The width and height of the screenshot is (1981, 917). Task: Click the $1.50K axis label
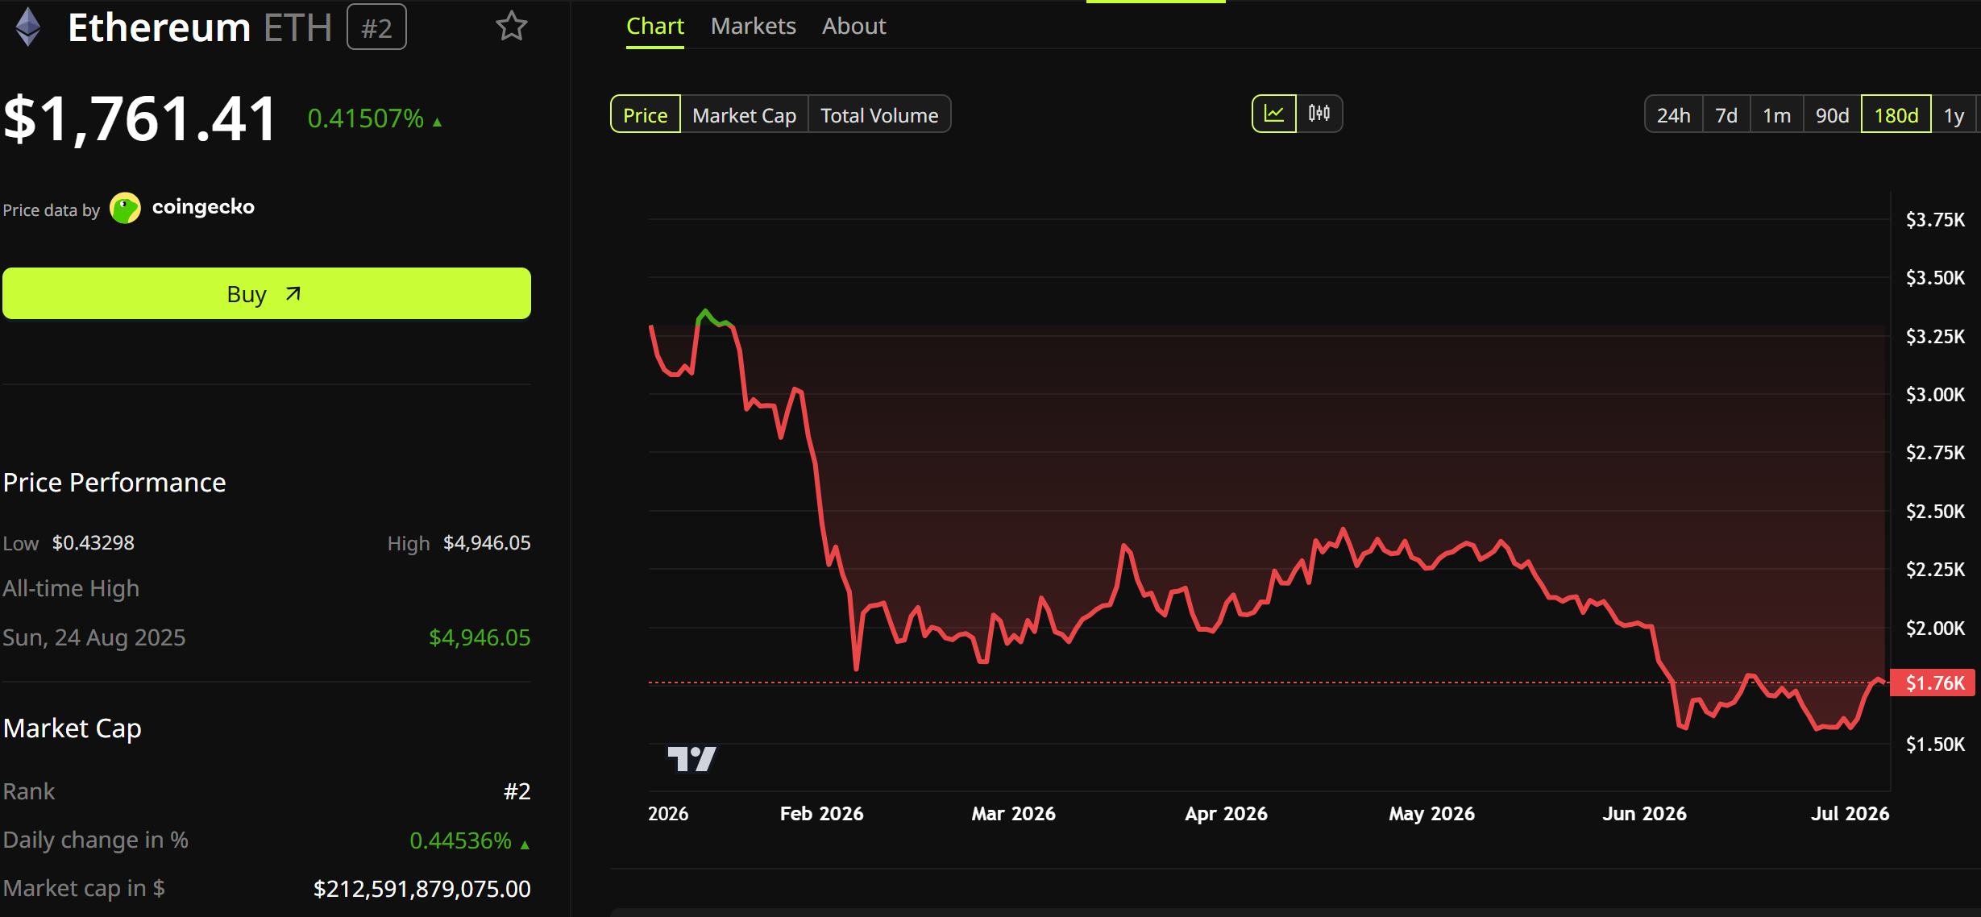tap(1935, 745)
